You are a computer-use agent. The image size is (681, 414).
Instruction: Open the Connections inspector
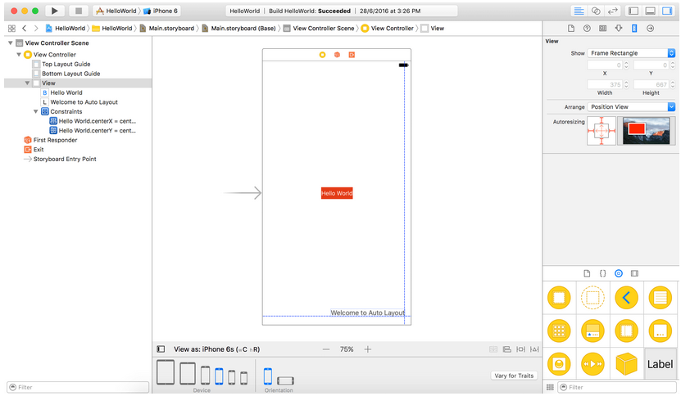650,28
